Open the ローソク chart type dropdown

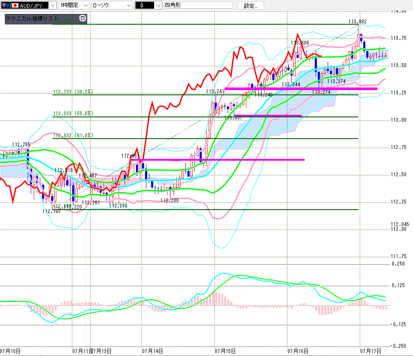(112, 5)
